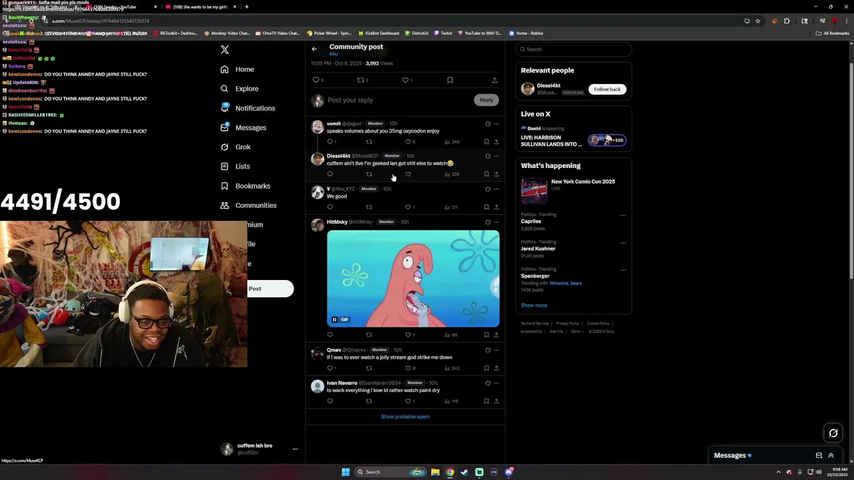854x480 pixels.
Task: Like Ivan Navarro's comment
Action: tap(408, 401)
